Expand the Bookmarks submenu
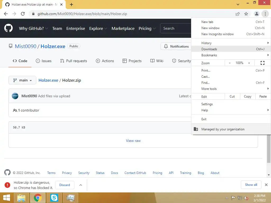The width and height of the screenshot is (271, 203). 231,55
